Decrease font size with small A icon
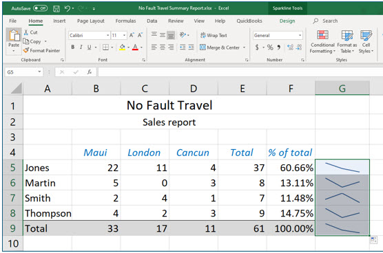The height and width of the screenshot is (253, 383). point(140,35)
